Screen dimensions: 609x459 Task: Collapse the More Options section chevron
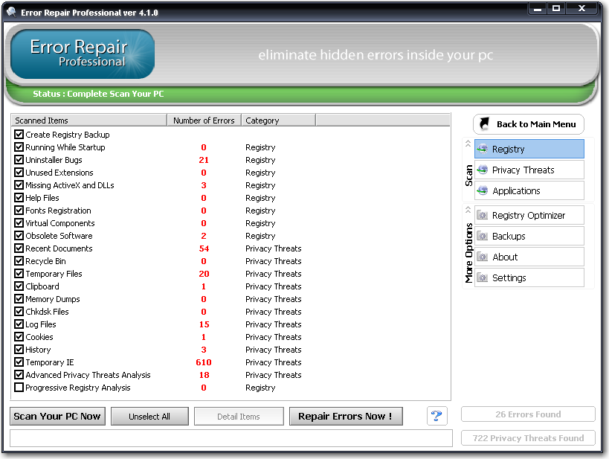(467, 208)
